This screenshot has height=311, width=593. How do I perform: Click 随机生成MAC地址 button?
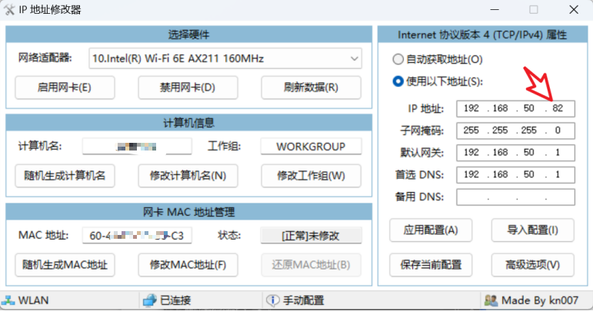(65, 265)
